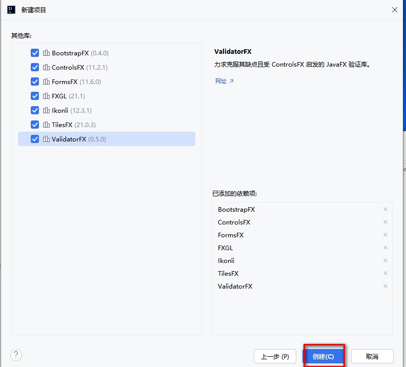Image resolution: width=406 pixels, height=367 pixels.
Task: Click the library icon beside TilesFX
Action: click(46, 125)
